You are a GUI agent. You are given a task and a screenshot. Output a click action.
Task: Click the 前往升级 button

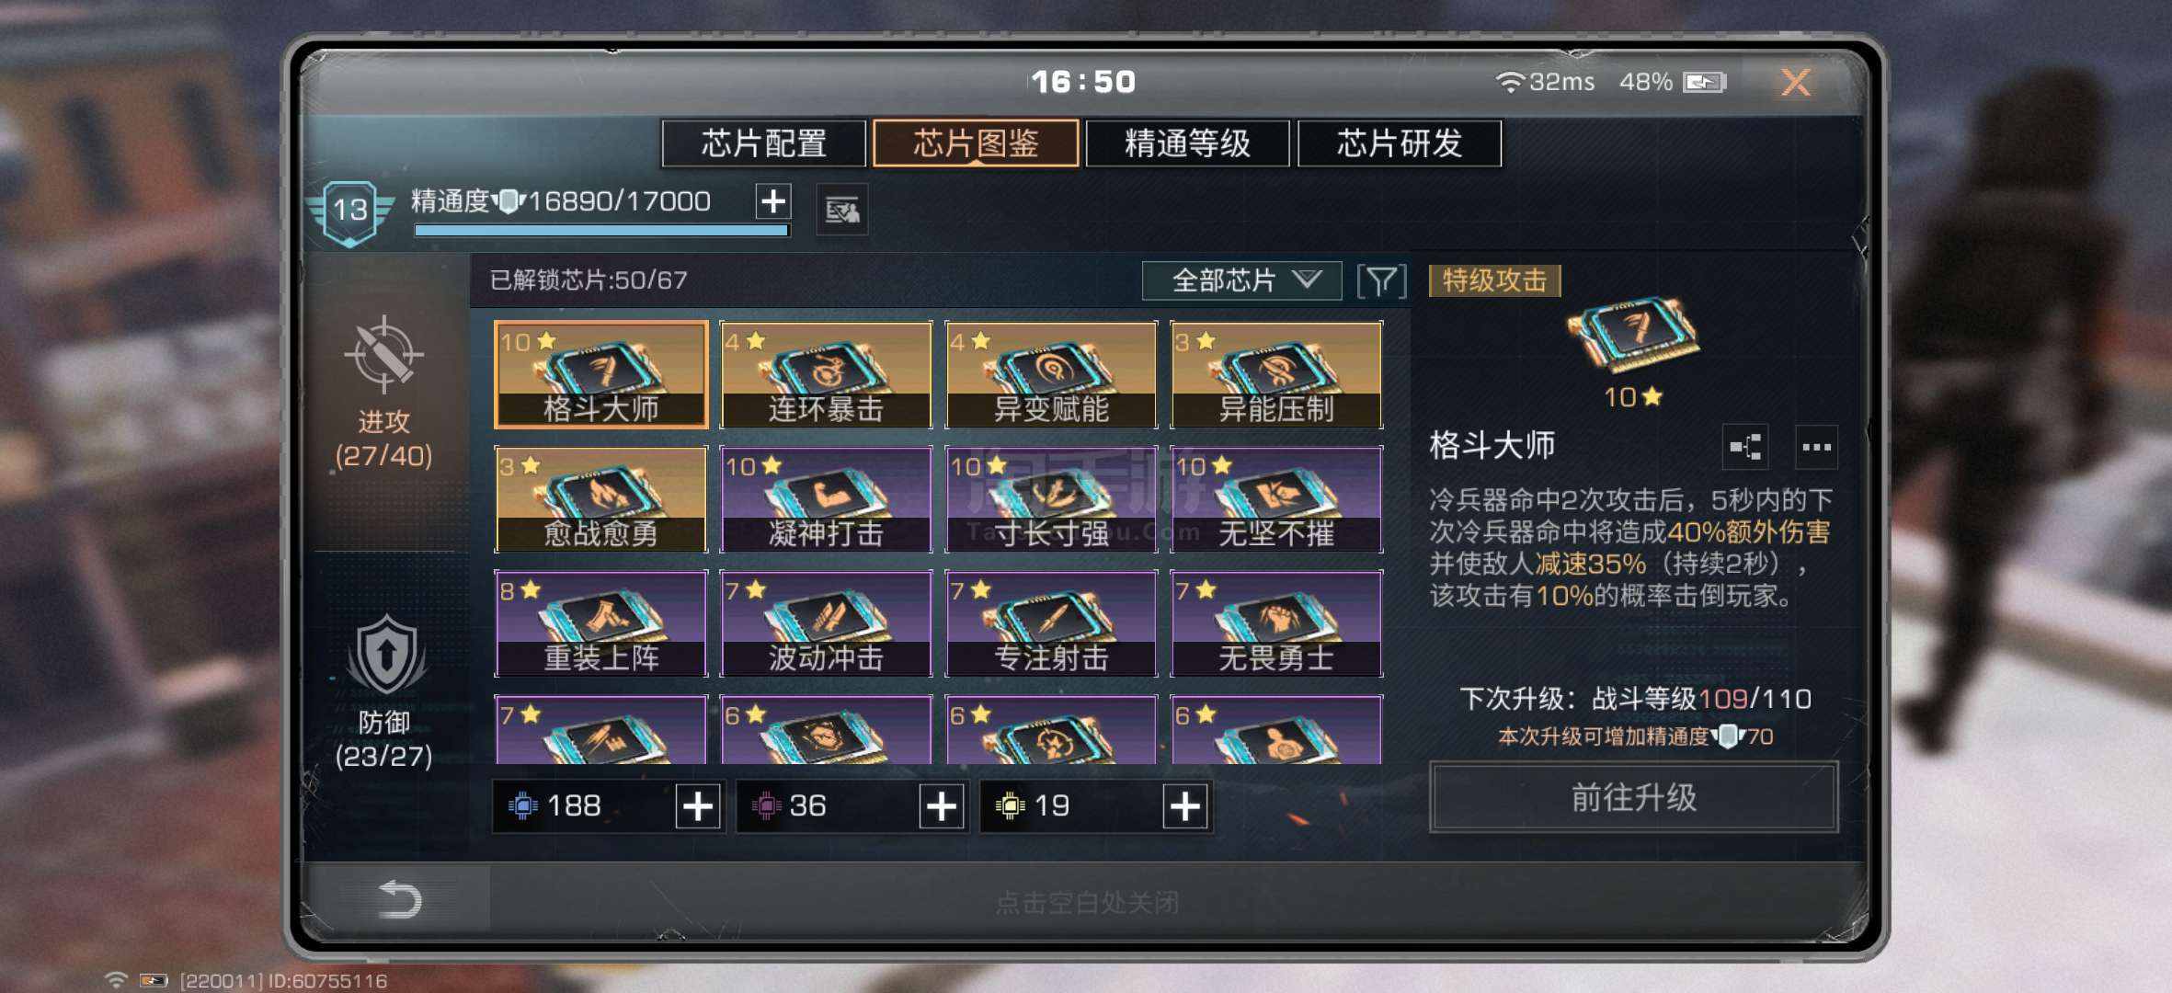(1633, 797)
